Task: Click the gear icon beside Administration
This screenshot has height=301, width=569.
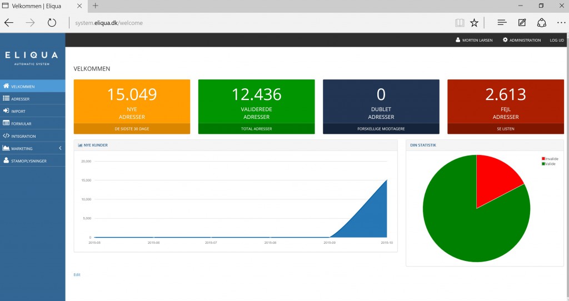Action: [505, 40]
